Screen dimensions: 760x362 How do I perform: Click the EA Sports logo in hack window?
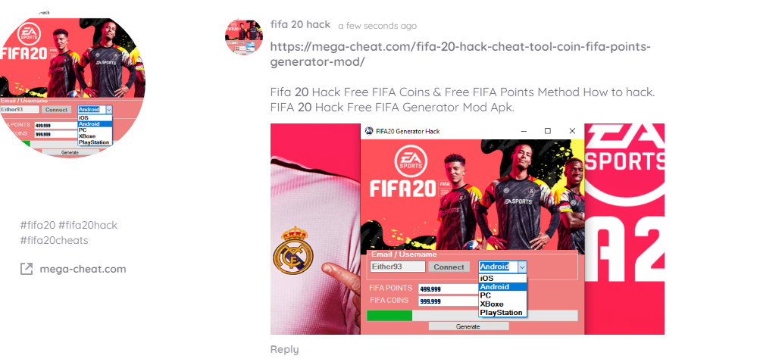[411, 161]
